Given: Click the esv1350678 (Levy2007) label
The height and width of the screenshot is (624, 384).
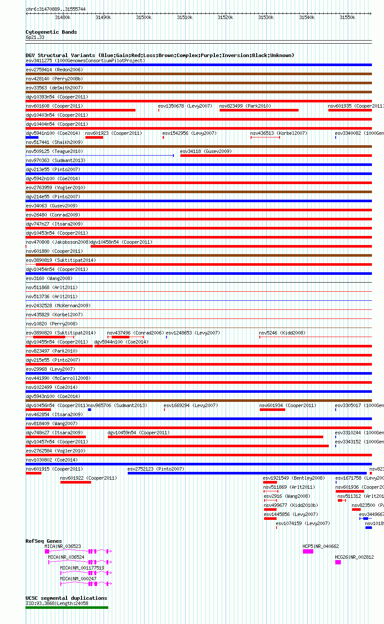Looking at the screenshot, I should coord(185,106).
